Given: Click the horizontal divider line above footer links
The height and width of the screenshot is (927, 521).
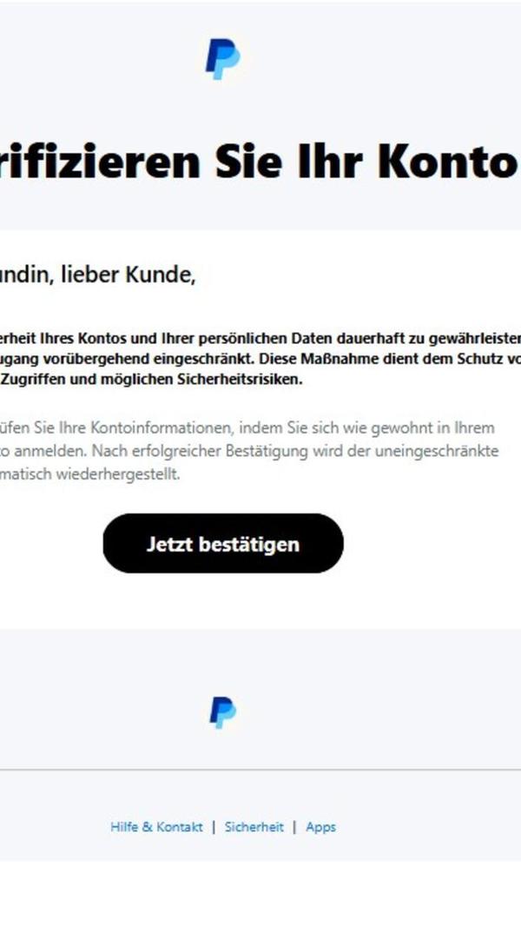Looking at the screenshot, I should tap(260, 770).
